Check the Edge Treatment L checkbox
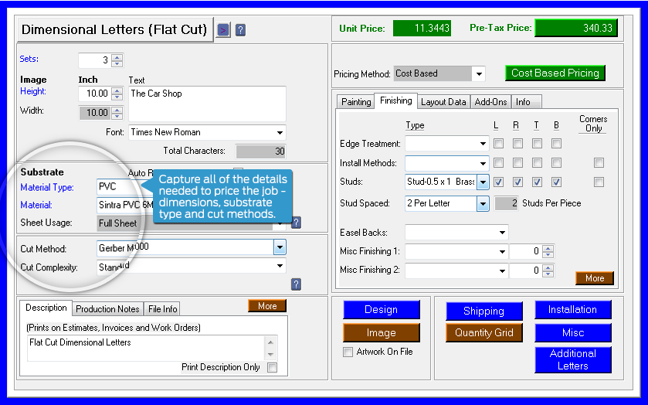648x405 pixels. tap(498, 143)
